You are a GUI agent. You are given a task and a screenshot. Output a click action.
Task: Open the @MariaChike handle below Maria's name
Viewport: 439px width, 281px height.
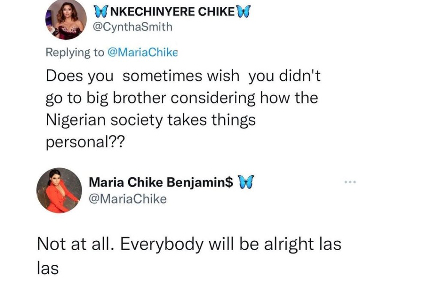[127, 199]
